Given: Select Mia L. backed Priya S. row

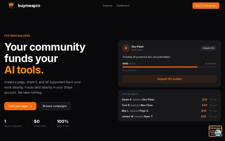Looking at the screenshot, I should point(169,111).
